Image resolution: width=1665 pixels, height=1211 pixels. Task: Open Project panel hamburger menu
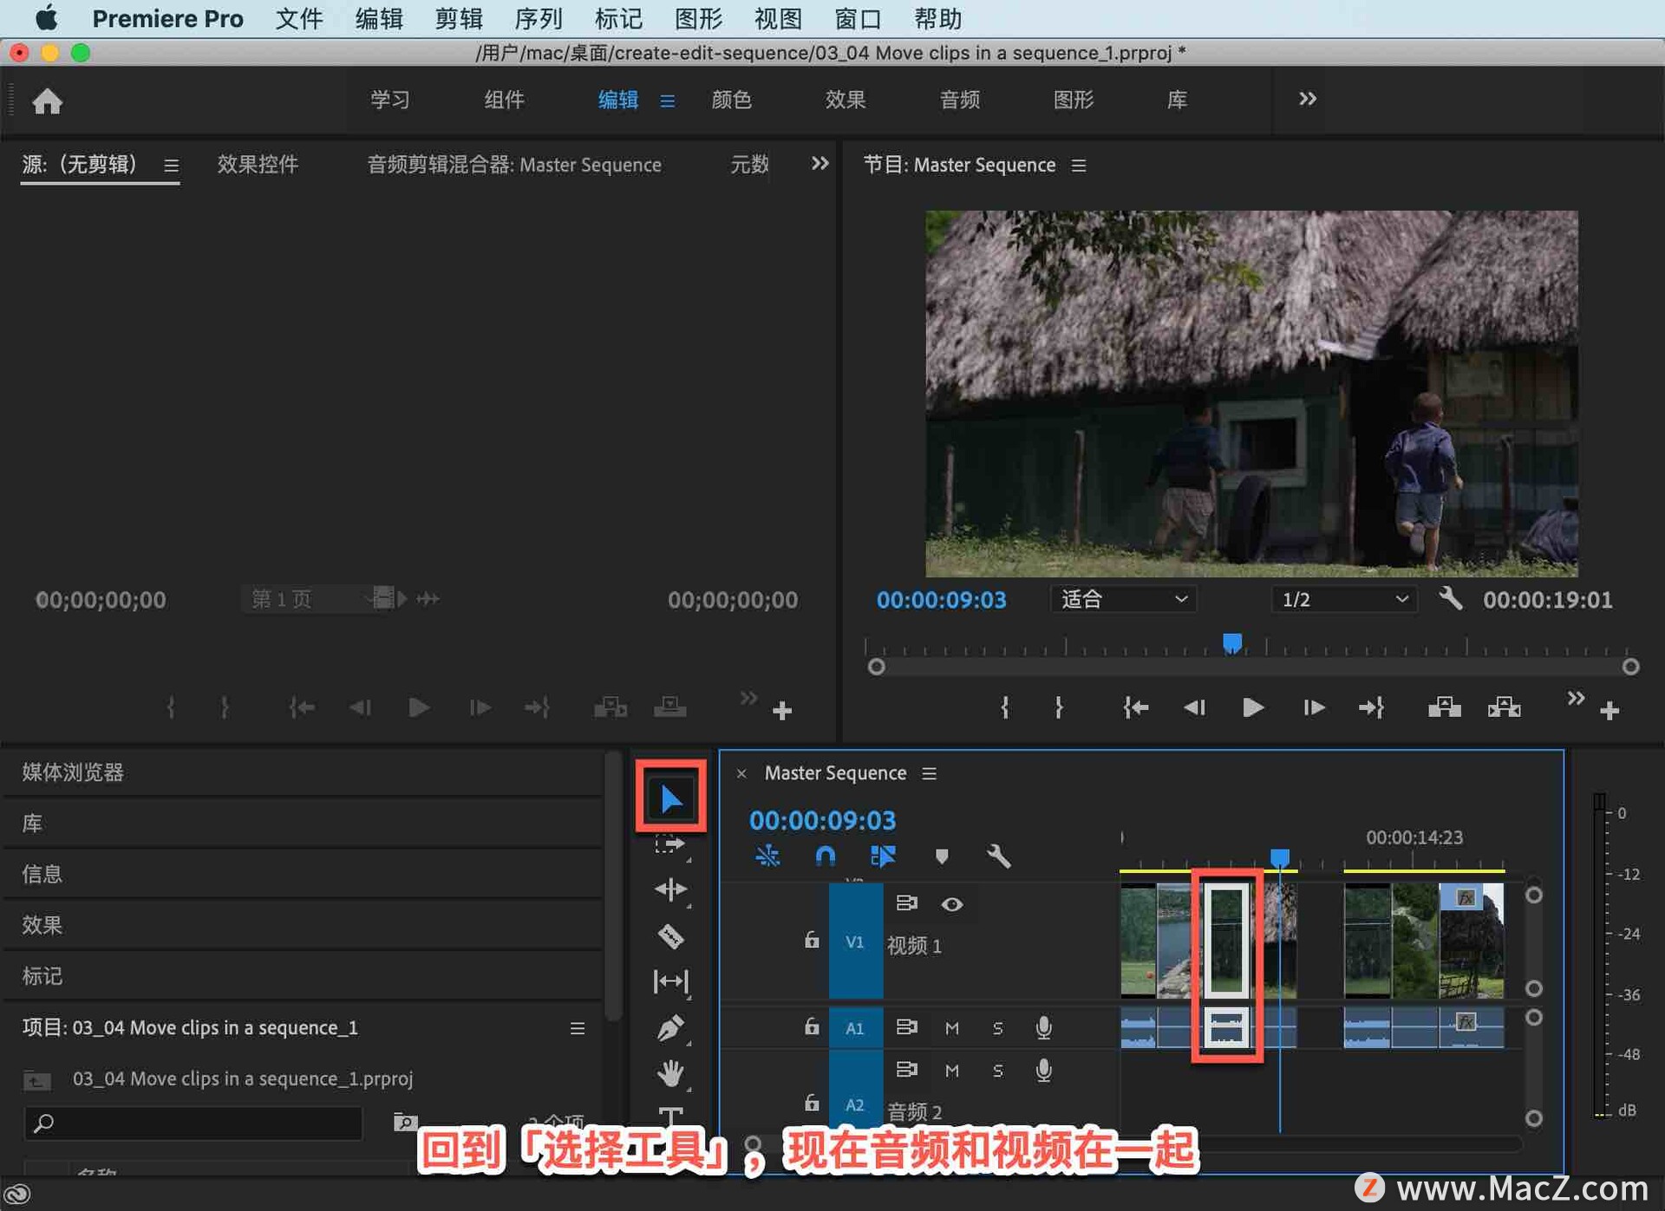coord(578,1028)
